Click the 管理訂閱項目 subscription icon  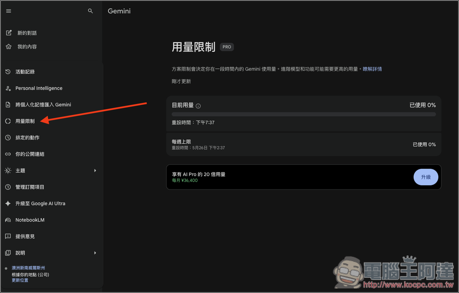tap(8, 187)
